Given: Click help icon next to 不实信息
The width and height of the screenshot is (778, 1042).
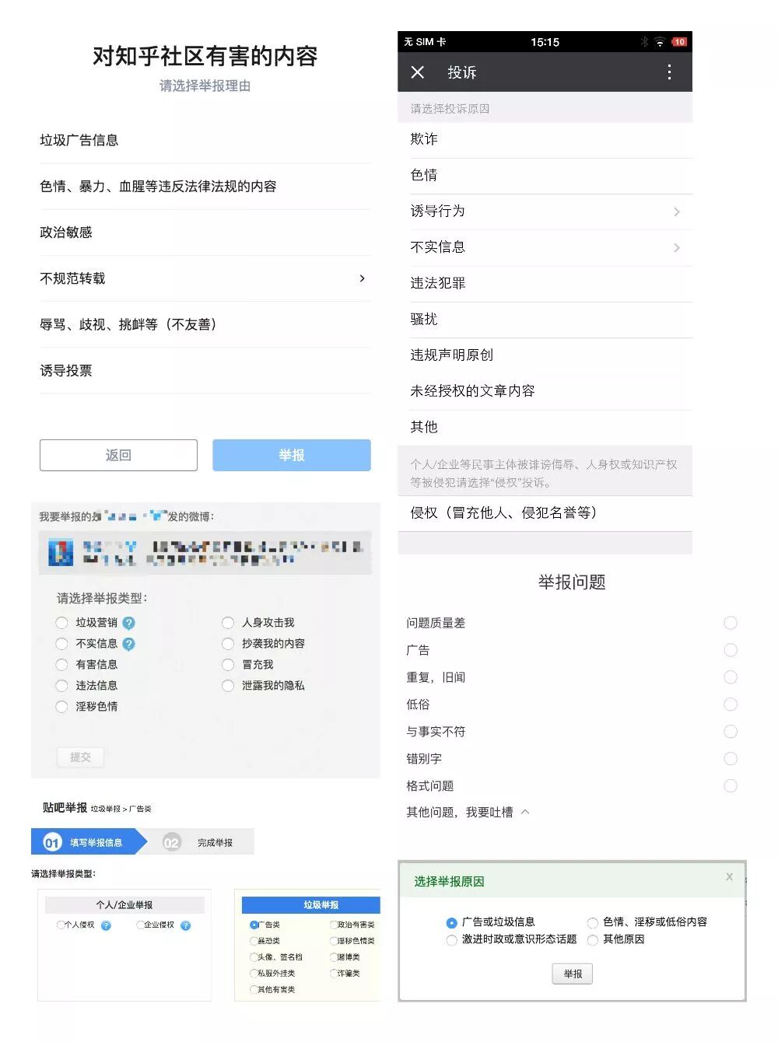Looking at the screenshot, I should coord(129,644).
